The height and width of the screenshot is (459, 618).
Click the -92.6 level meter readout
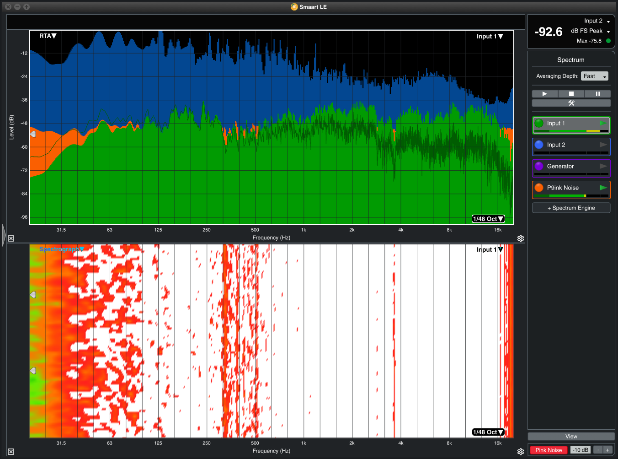point(548,32)
